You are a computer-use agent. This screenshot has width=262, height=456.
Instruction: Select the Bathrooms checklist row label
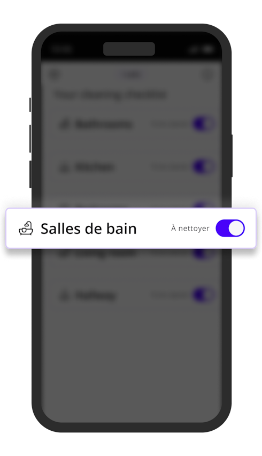pos(104,124)
